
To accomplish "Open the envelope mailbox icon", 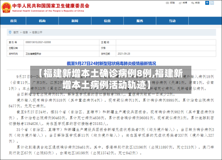I will click(x=167, y=3).
